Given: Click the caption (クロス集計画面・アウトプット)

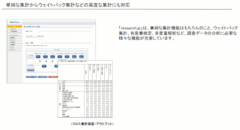Looking at the screenshot, I should pos(92,124).
